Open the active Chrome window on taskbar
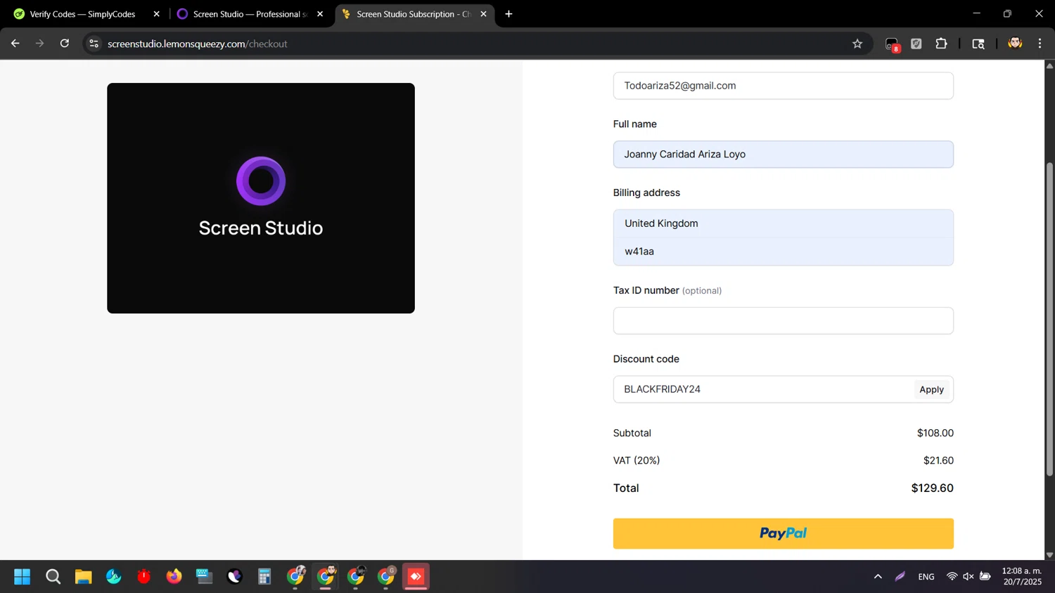 pos(326,577)
